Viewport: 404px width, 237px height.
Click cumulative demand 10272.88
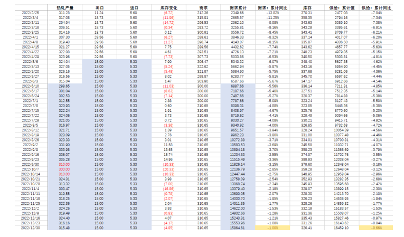(237, 140)
